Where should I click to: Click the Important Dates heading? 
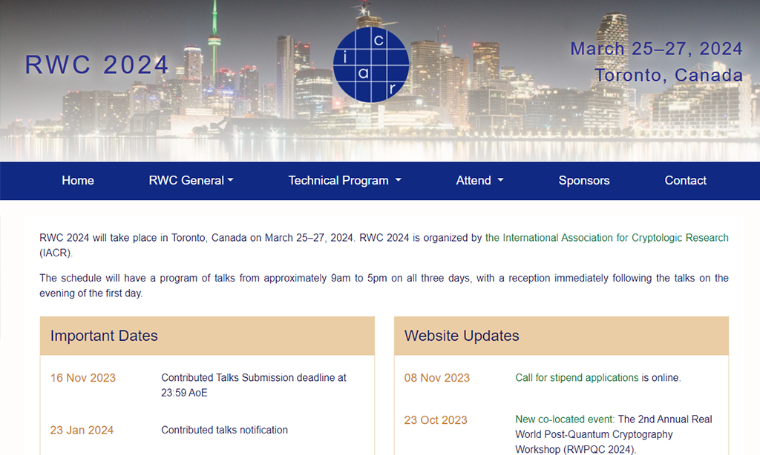(x=104, y=336)
